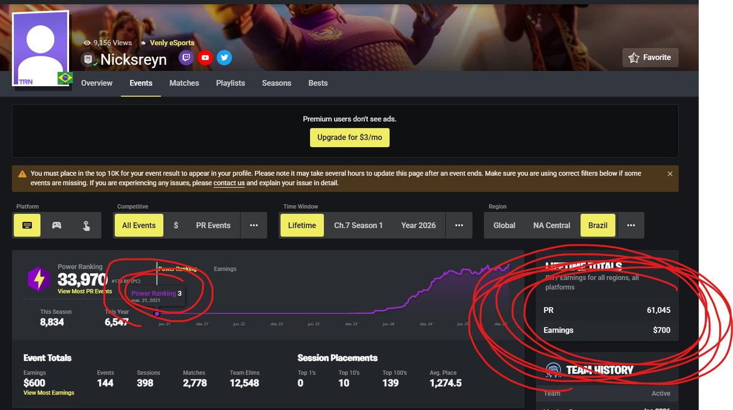Select Ch.7 Season 1 time window
The image size is (733, 410).
(x=358, y=225)
